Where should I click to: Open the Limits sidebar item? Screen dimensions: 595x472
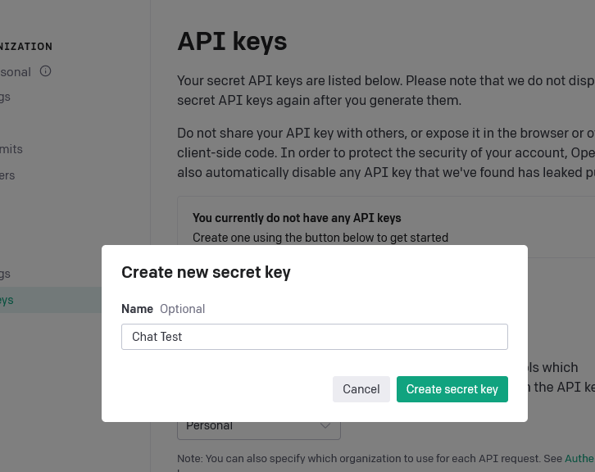[11, 149]
